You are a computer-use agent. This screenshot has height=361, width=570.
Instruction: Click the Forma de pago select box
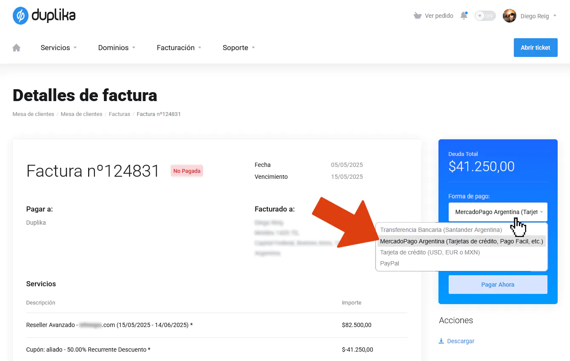[x=498, y=212]
